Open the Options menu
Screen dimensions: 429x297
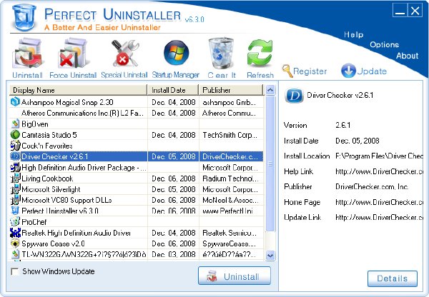[x=384, y=44]
